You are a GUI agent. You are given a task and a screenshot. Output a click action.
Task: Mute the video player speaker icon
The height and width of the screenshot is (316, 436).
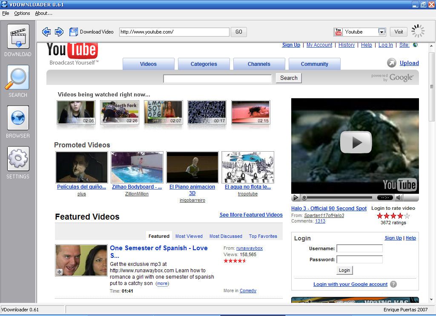[x=399, y=197]
